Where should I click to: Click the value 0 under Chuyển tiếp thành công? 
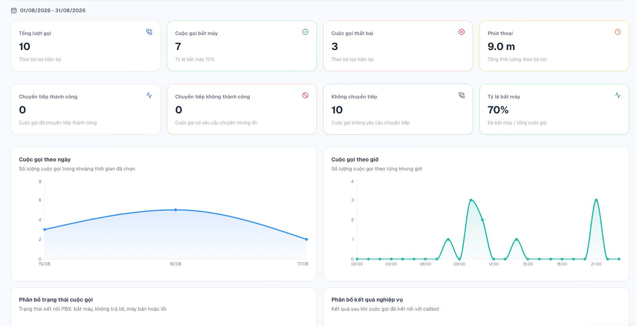point(22,110)
